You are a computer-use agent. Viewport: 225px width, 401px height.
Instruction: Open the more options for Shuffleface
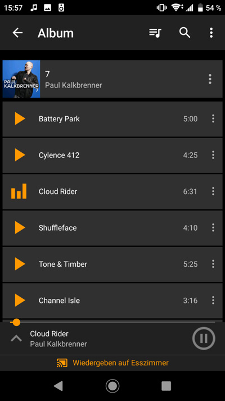click(213, 228)
